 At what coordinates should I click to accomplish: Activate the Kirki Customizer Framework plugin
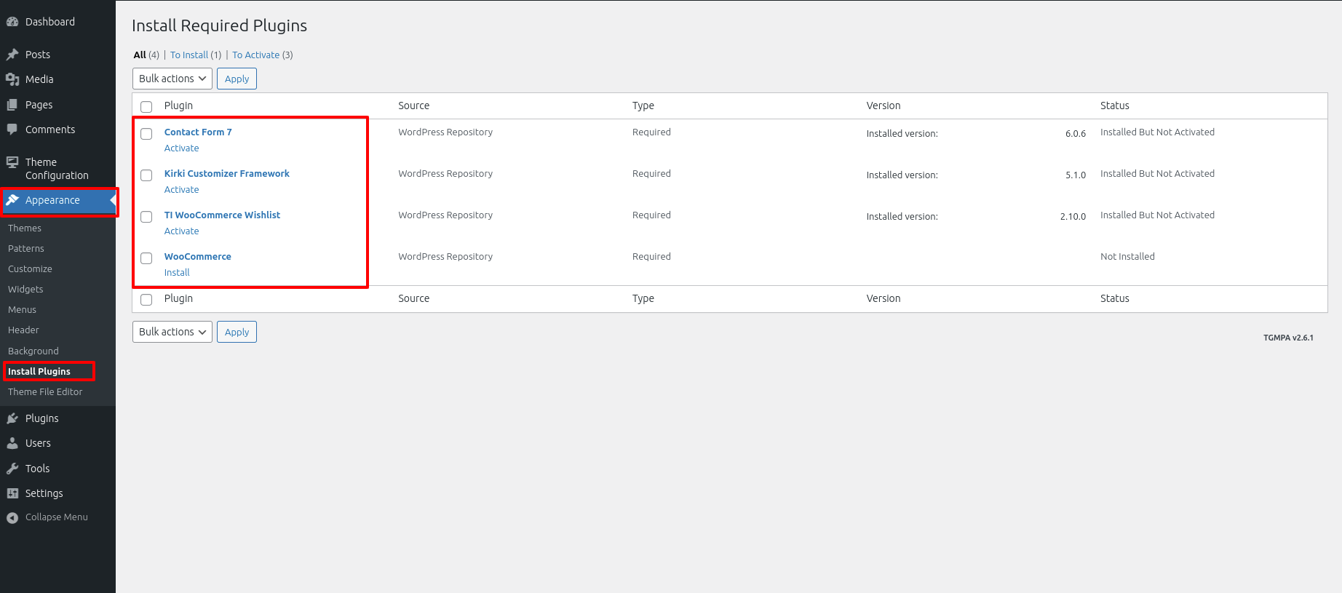(181, 190)
